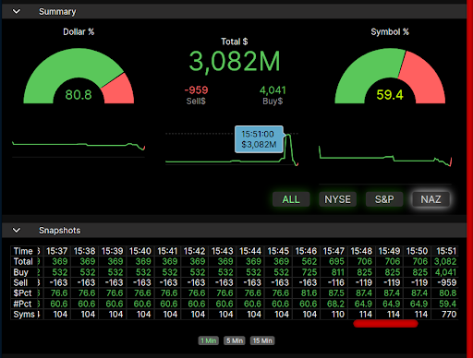Switch snapshots to 1 Min interval

pos(209,340)
